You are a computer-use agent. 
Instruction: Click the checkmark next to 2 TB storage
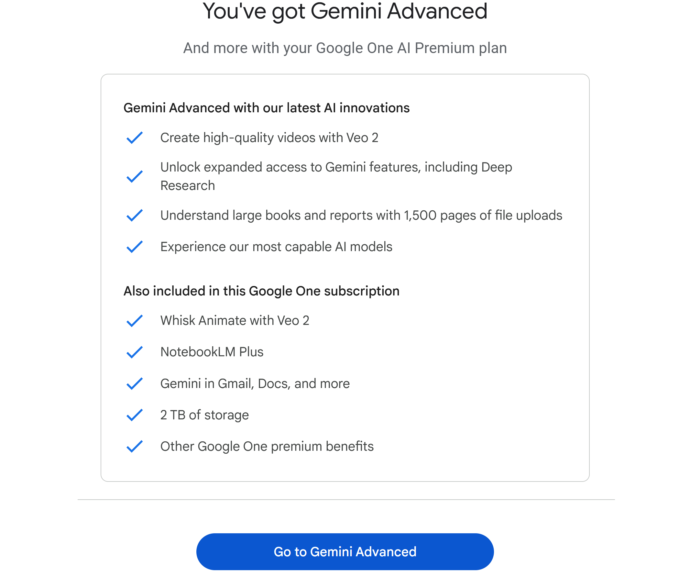pyautogui.click(x=135, y=415)
